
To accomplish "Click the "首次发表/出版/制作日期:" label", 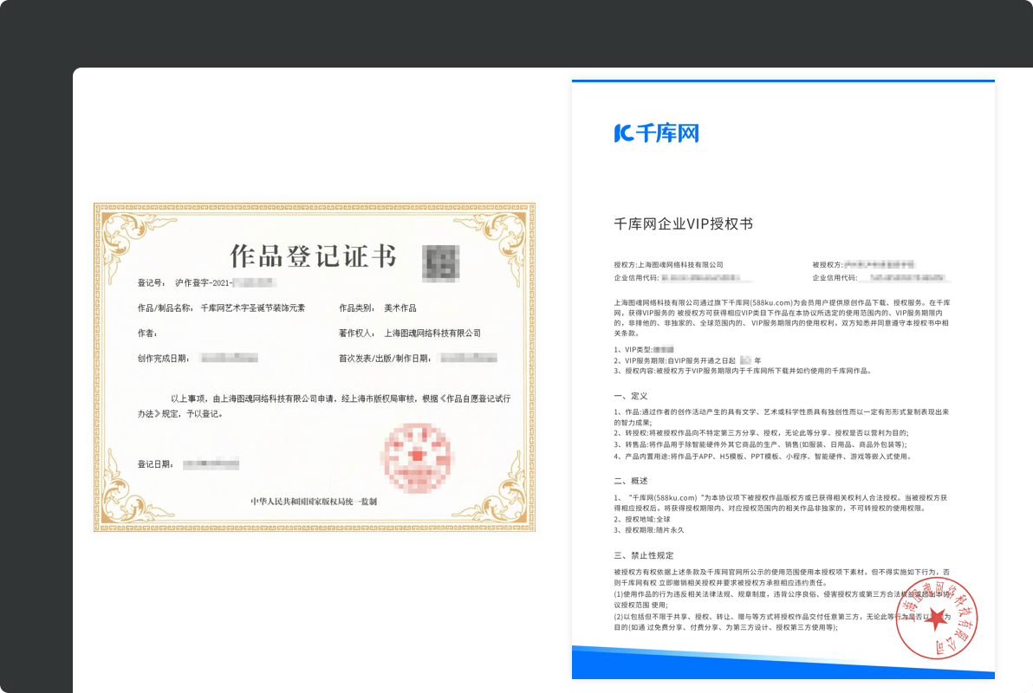I will click(x=385, y=359).
